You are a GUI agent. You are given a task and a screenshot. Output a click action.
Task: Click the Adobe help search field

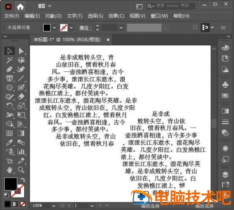[171, 6]
